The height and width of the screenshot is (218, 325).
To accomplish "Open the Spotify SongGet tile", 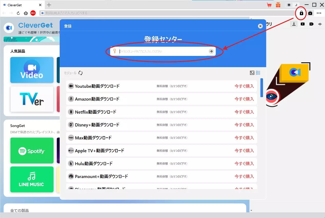I will (32, 151).
